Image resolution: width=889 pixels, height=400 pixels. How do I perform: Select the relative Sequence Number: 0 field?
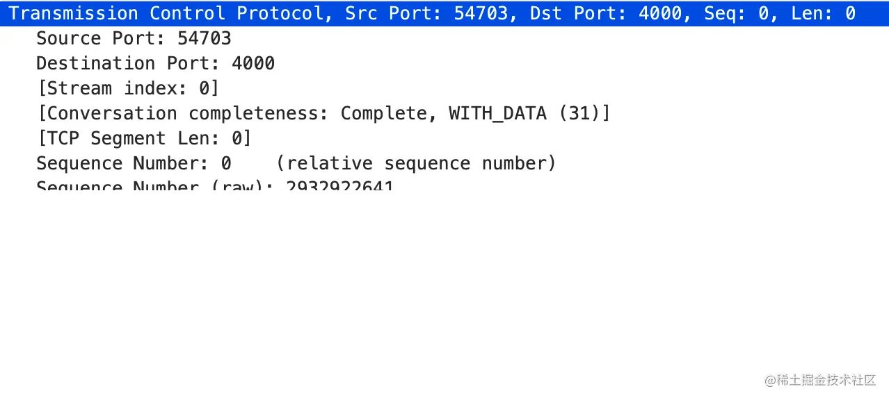click(134, 163)
